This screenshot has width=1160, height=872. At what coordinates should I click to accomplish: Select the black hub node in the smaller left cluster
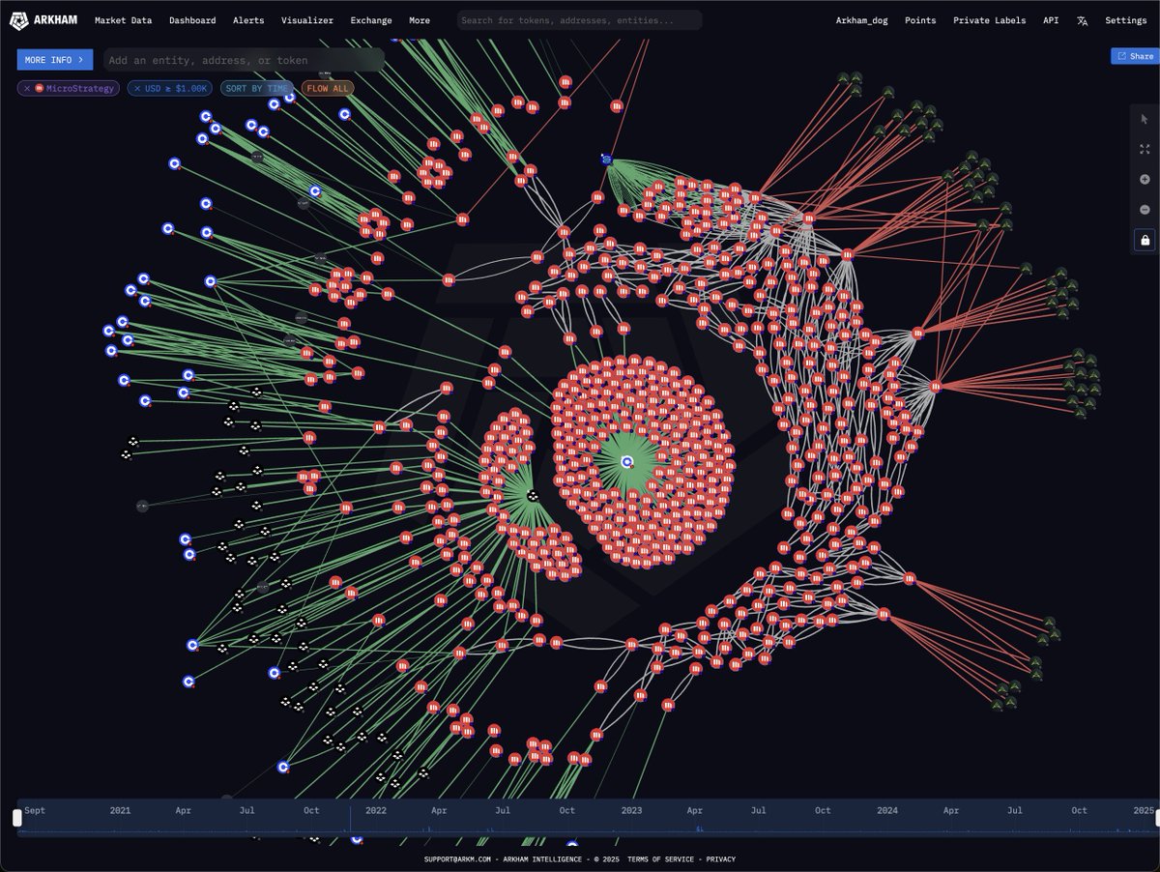[x=532, y=495]
